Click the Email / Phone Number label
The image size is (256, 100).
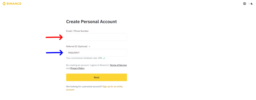point(77,31)
